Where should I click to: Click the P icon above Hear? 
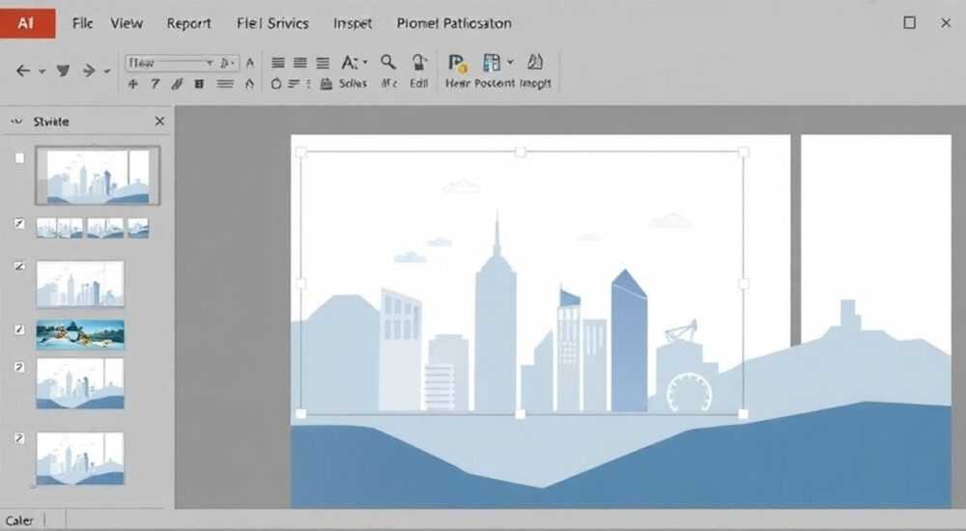pos(458,63)
